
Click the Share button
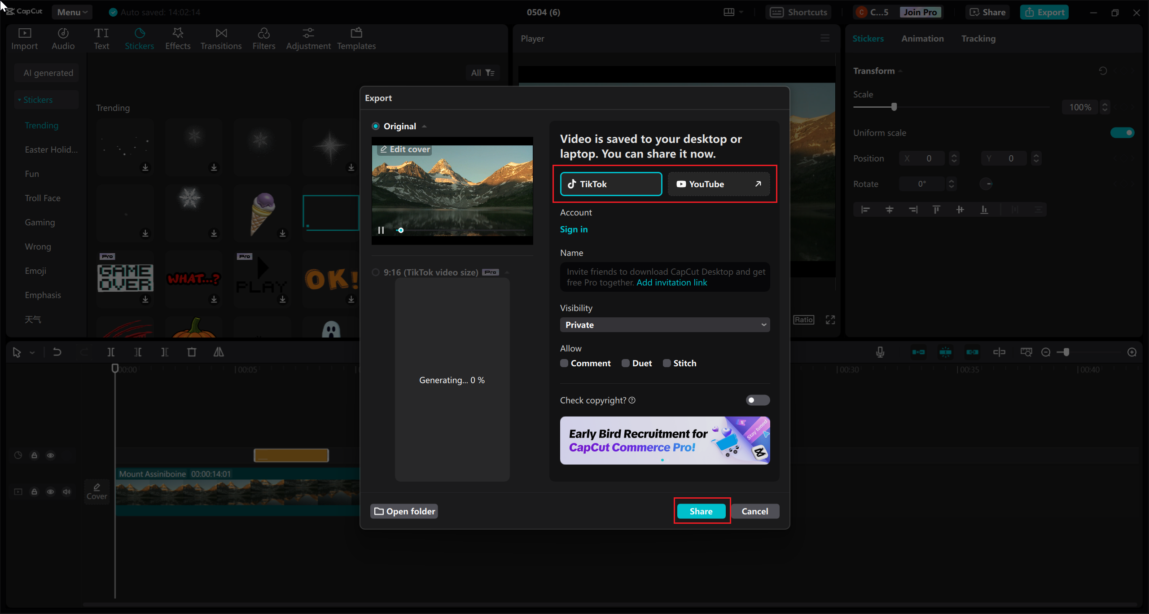point(701,511)
